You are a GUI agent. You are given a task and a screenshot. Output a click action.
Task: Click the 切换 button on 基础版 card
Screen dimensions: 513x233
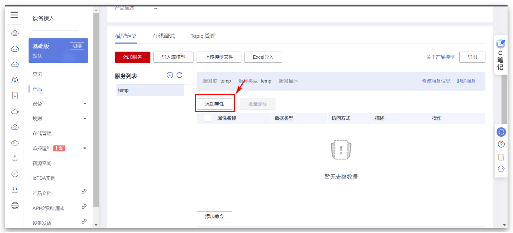[x=77, y=46]
